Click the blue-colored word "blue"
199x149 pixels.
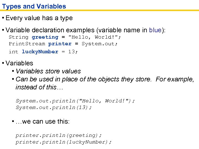pos(155,30)
